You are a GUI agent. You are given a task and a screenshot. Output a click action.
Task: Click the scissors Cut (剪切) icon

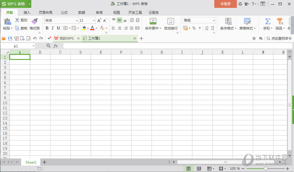(x=17, y=20)
